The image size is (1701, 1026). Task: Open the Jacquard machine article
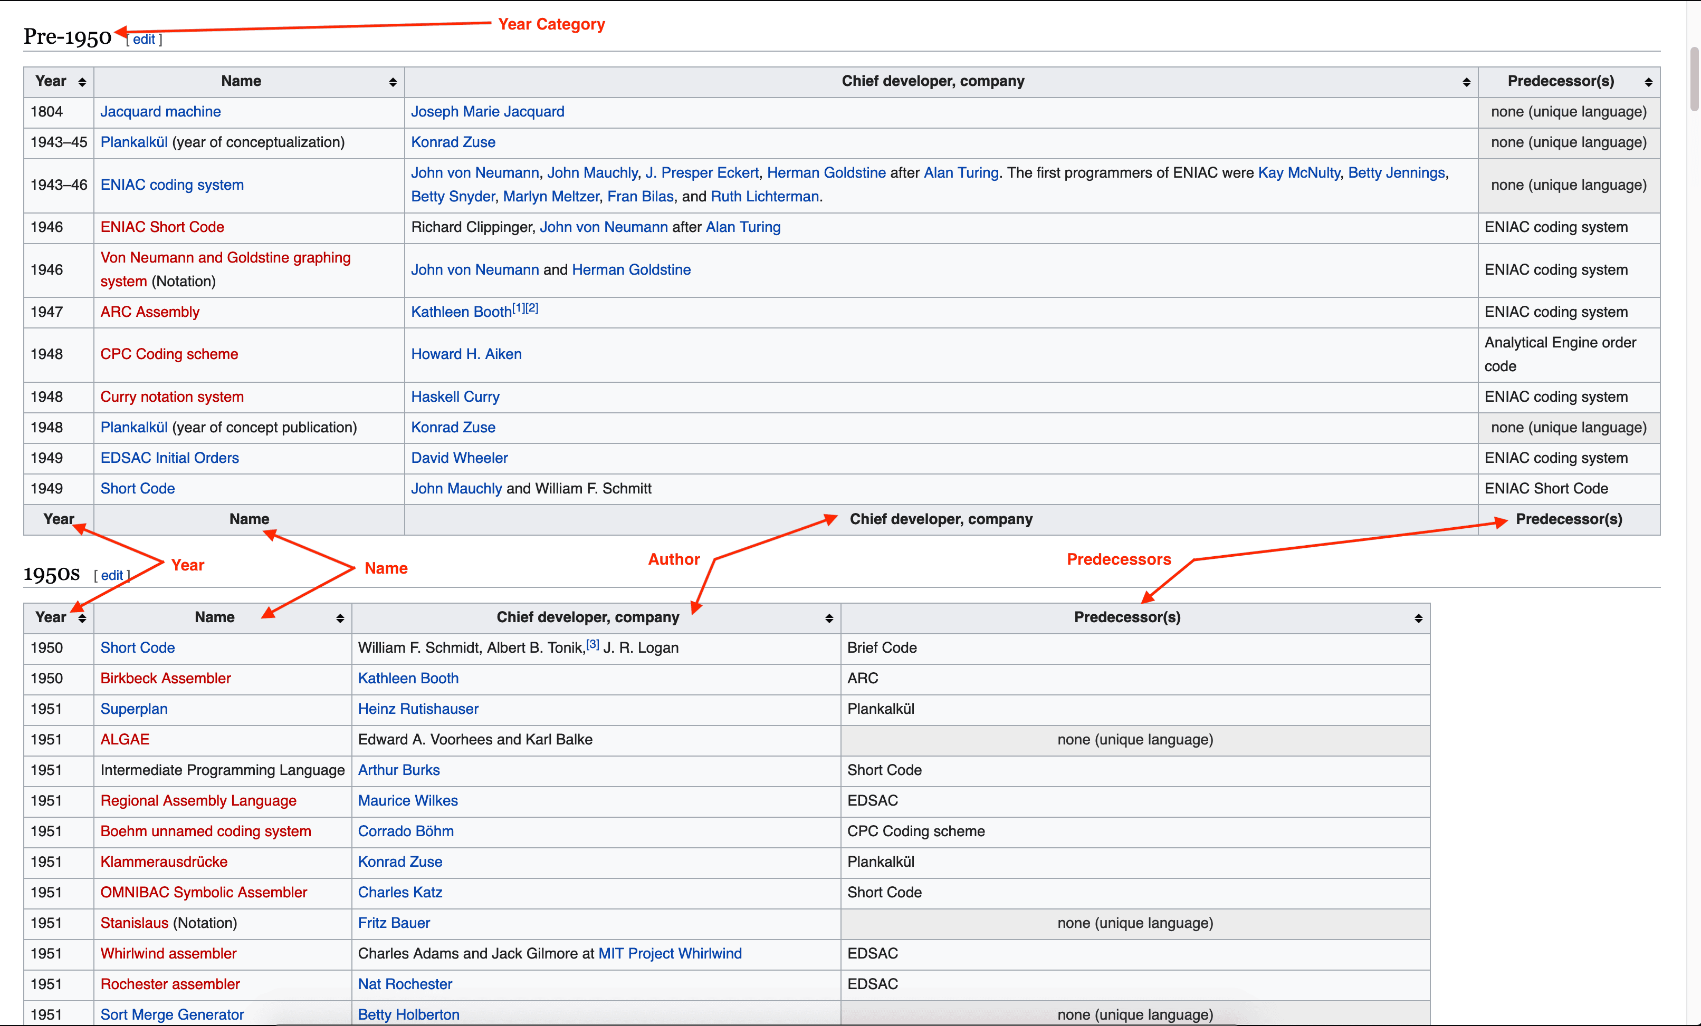point(160,112)
